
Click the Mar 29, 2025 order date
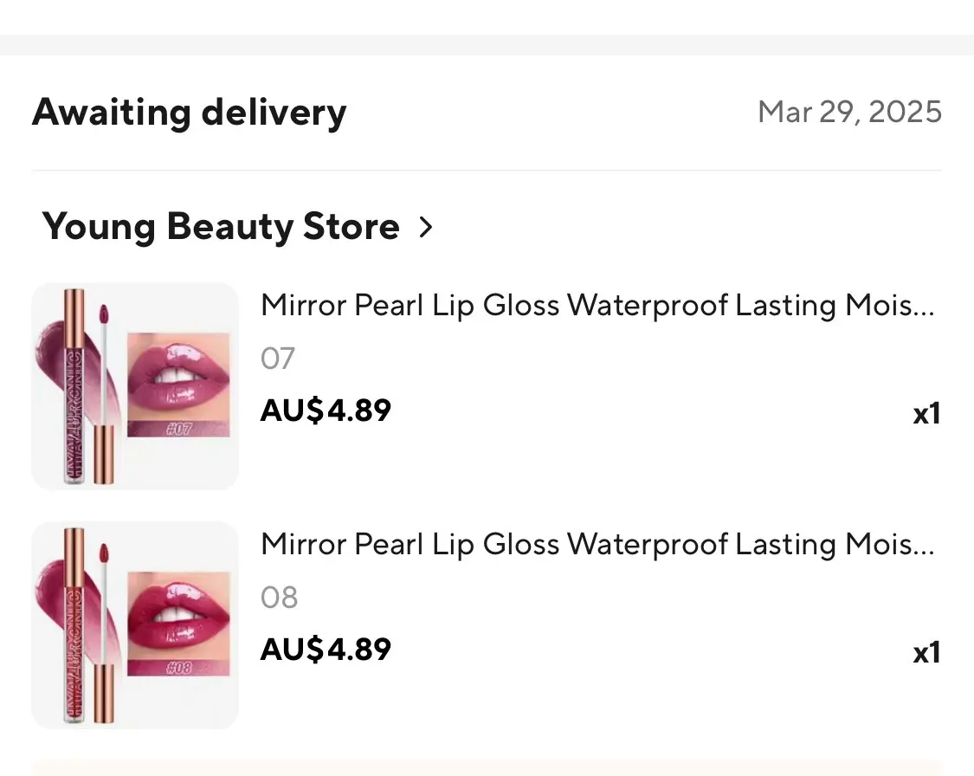(x=849, y=112)
